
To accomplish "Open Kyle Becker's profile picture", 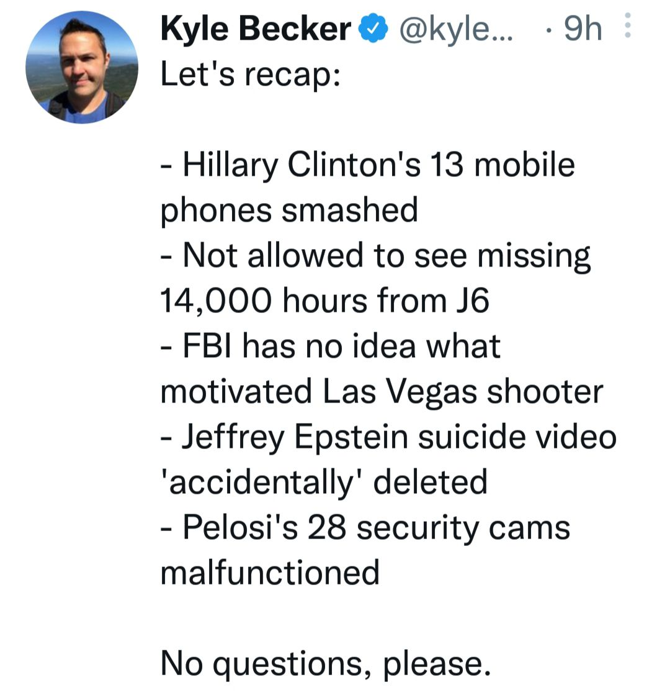I will (x=81, y=66).
